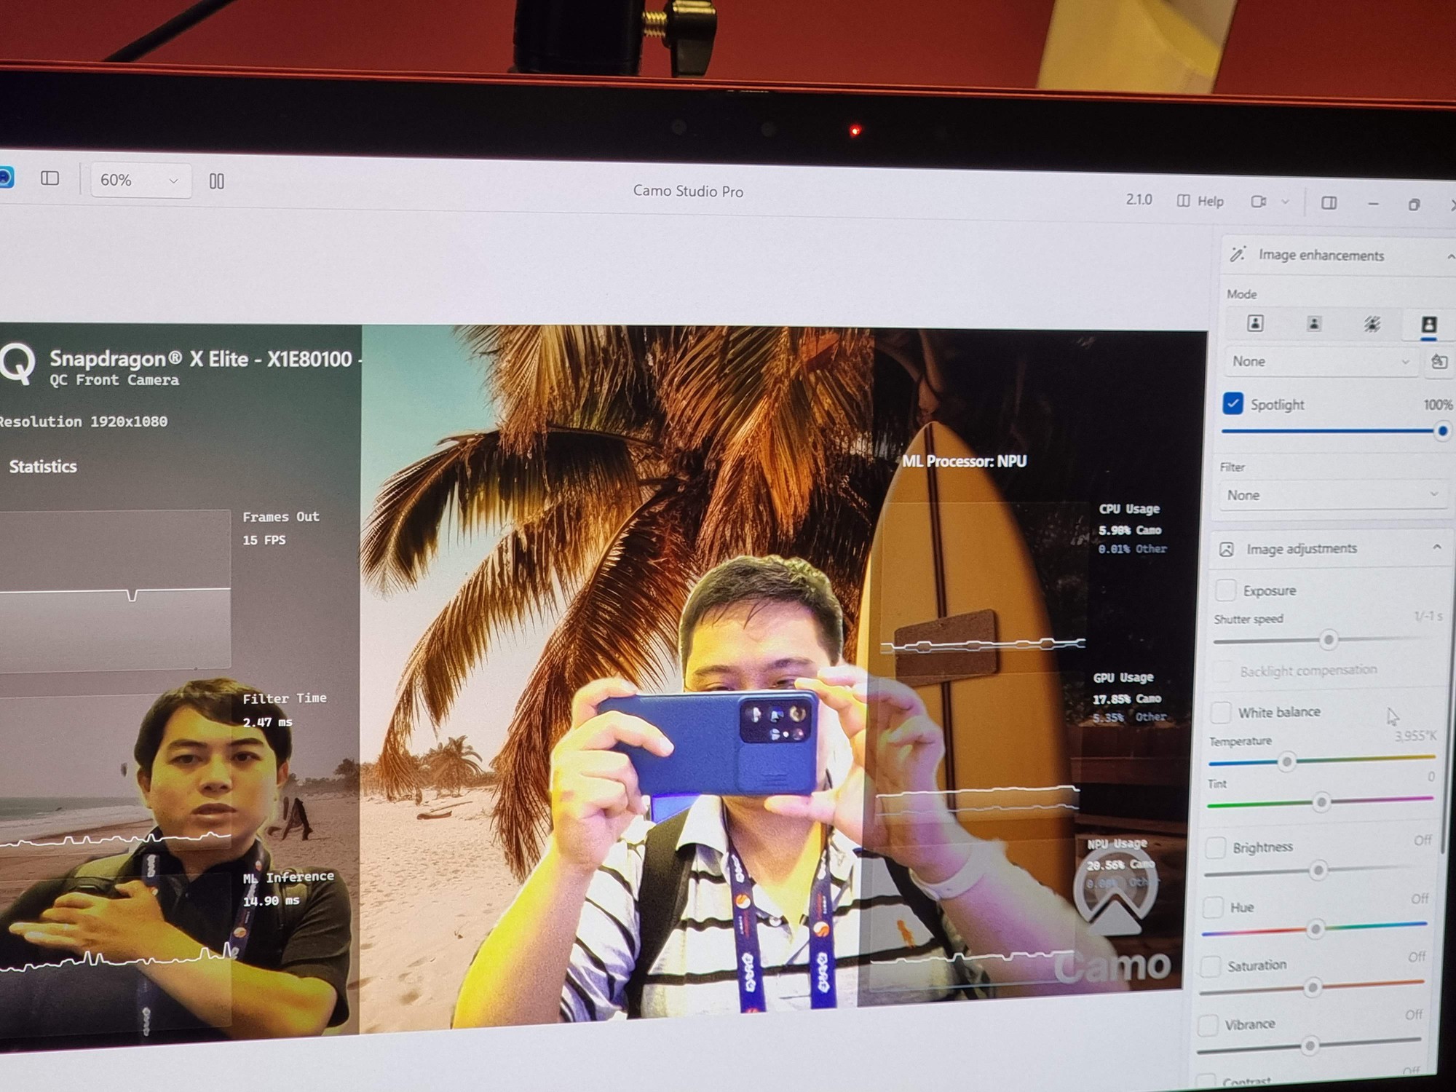Adjust the Spotlight intensity slider

point(1334,431)
